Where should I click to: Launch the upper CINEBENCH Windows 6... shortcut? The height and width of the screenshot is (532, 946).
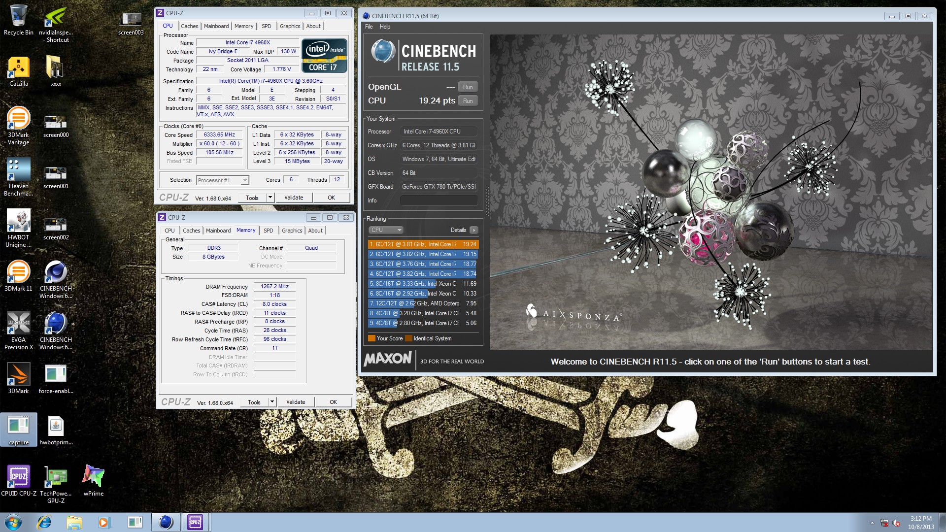(x=56, y=280)
